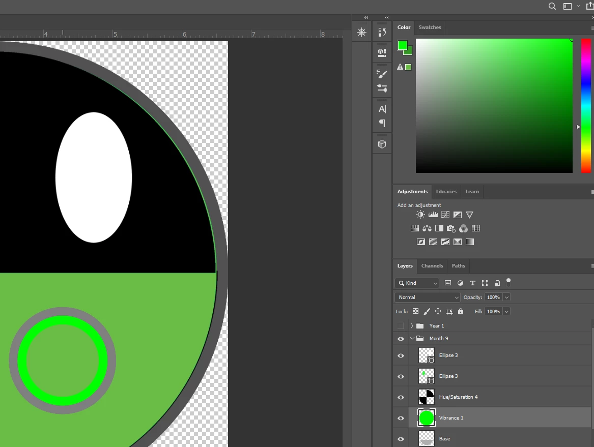Viewport: 594px width, 447px height.
Task: Click the Opacity value field
Action: (x=493, y=297)
